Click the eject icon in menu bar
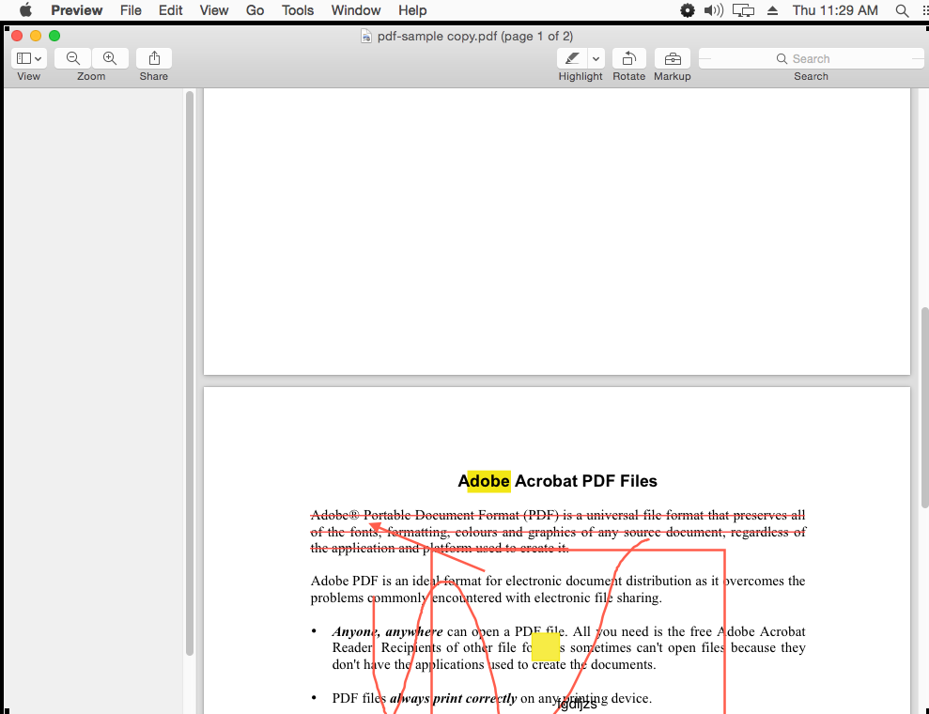929x714 pixels. coord(772,10)
